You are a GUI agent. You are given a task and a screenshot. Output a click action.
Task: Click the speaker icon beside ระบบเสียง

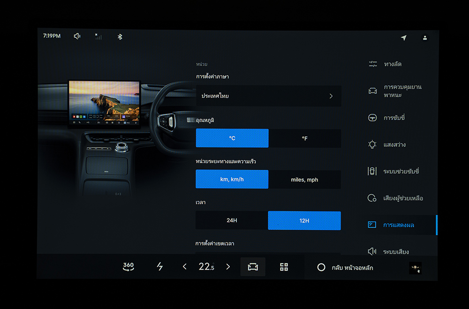(372, 251)
